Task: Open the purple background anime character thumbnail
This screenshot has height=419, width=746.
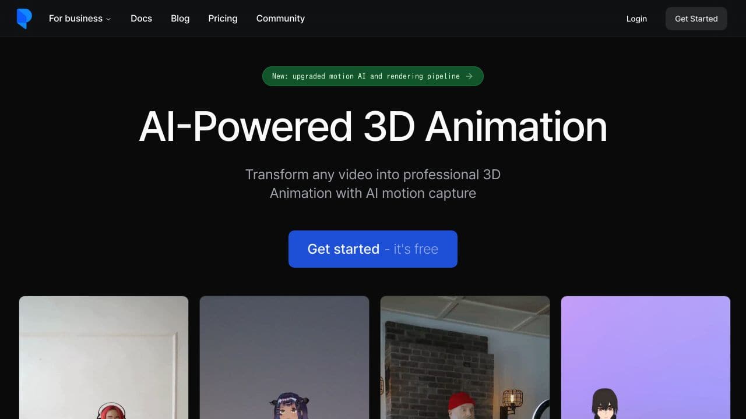Action: click(646, 357)
